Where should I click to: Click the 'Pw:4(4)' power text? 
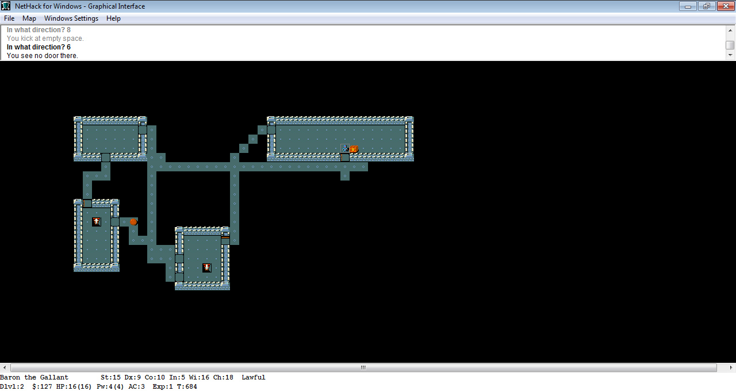pos(110,387)
